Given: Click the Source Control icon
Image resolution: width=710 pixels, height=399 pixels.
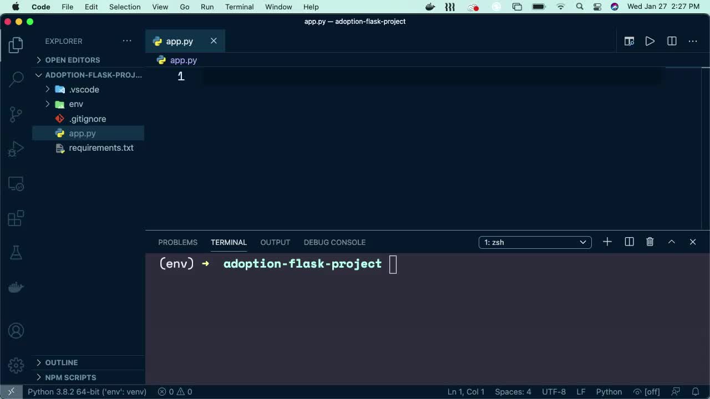Looking at the screenshot, I should 16,114.
